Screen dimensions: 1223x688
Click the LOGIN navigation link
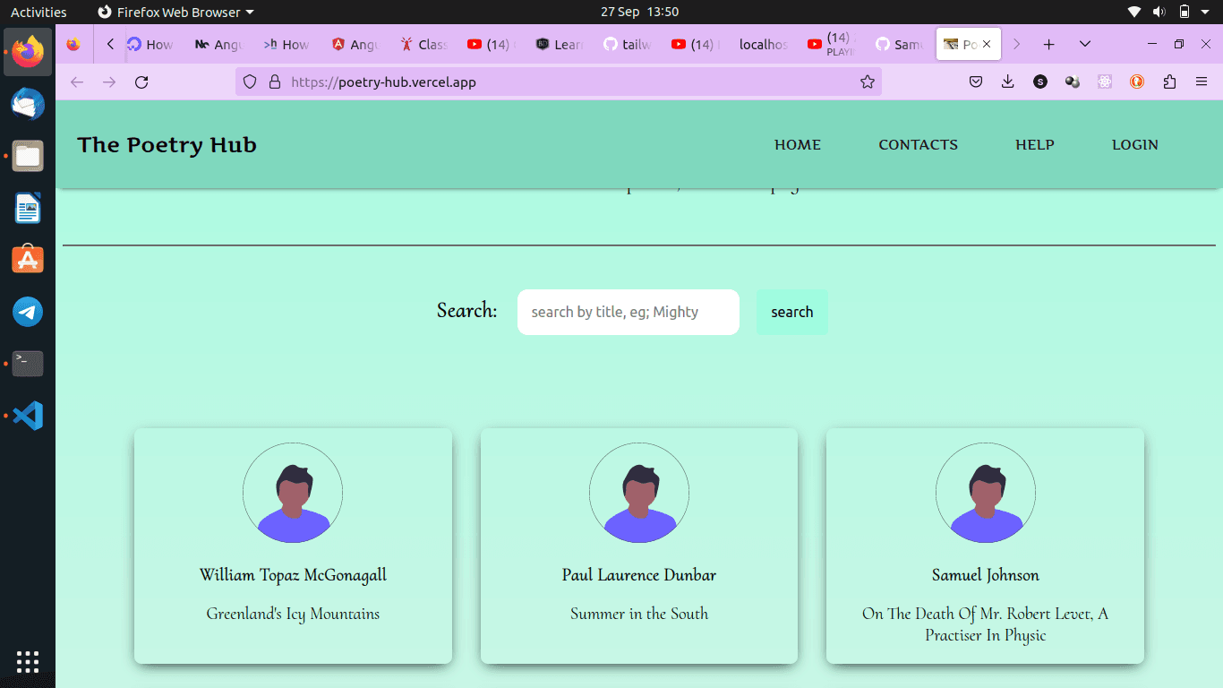[1134, 145]
